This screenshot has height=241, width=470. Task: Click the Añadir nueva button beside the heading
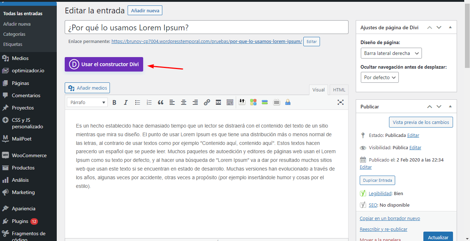[145, 10]
